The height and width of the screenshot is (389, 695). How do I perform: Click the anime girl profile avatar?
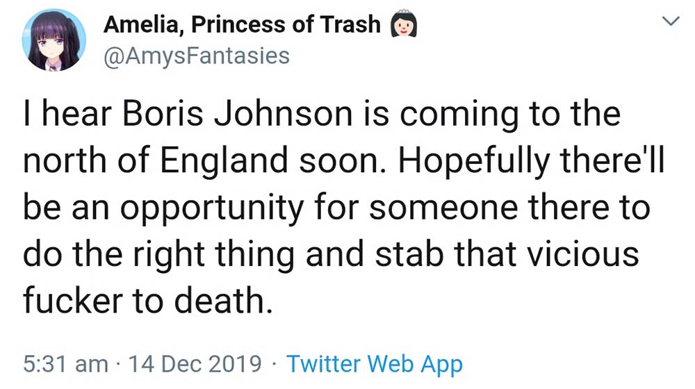pyautogui.click(x=54, y=40)
